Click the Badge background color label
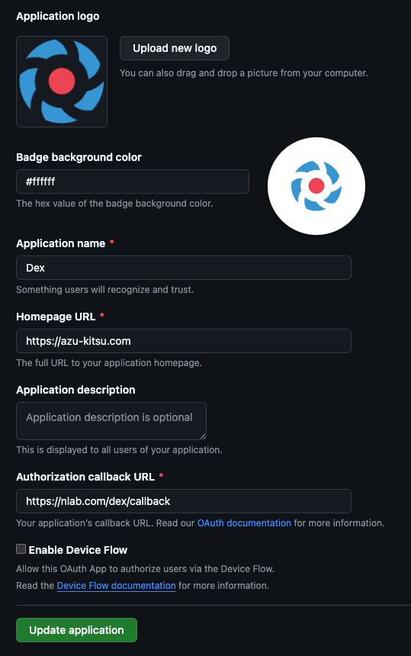411x656 pixels. [x=79, y=157]
